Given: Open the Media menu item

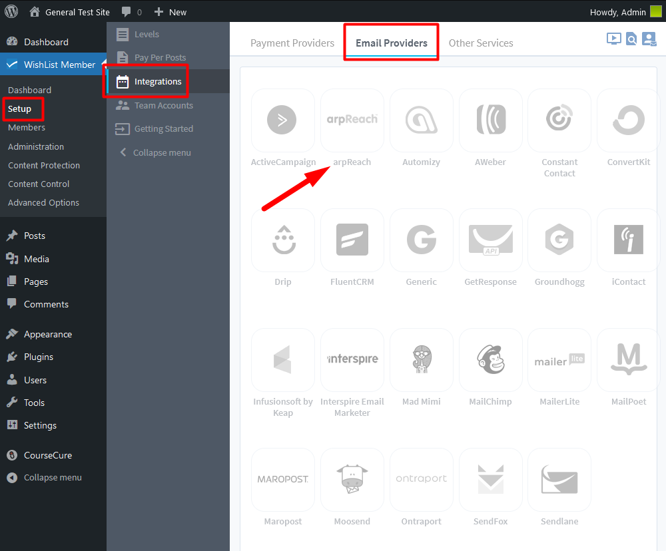Looking at the screenshot, I should (x=53, y=259).
